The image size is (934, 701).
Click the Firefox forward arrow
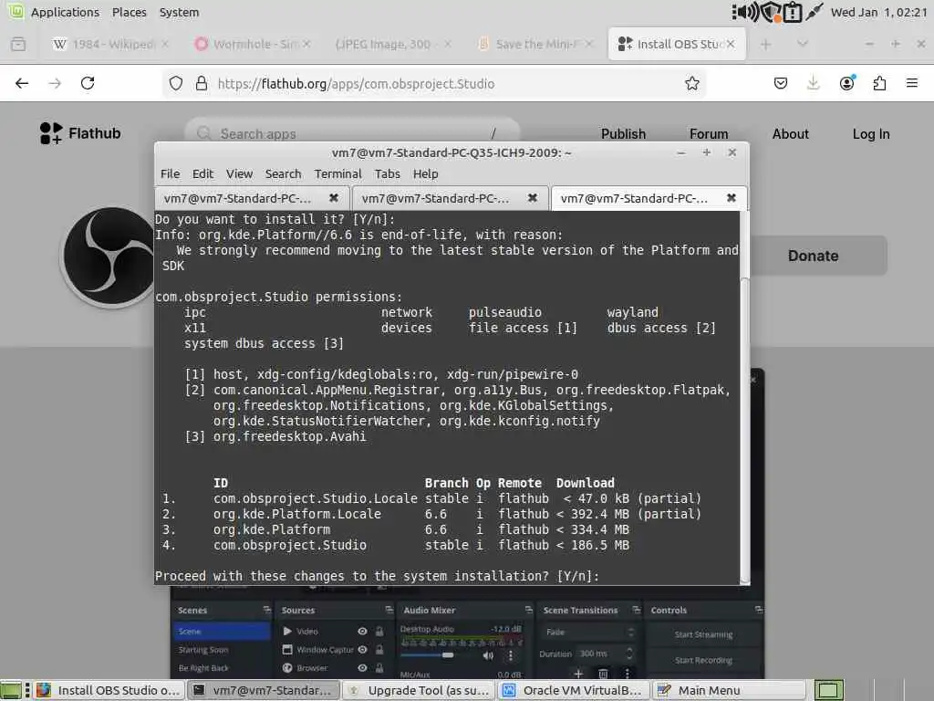click(x=55, y=83)
